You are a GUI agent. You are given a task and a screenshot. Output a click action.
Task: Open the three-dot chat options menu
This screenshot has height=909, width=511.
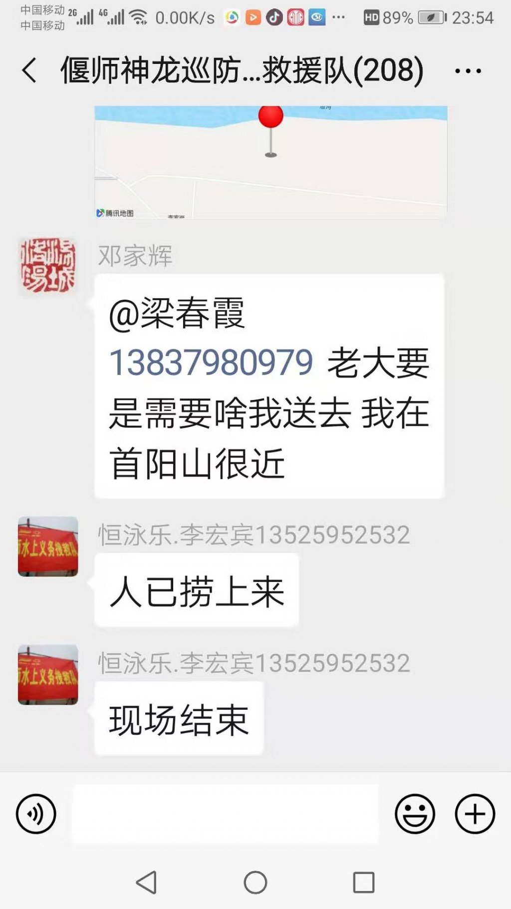point(468,71)
